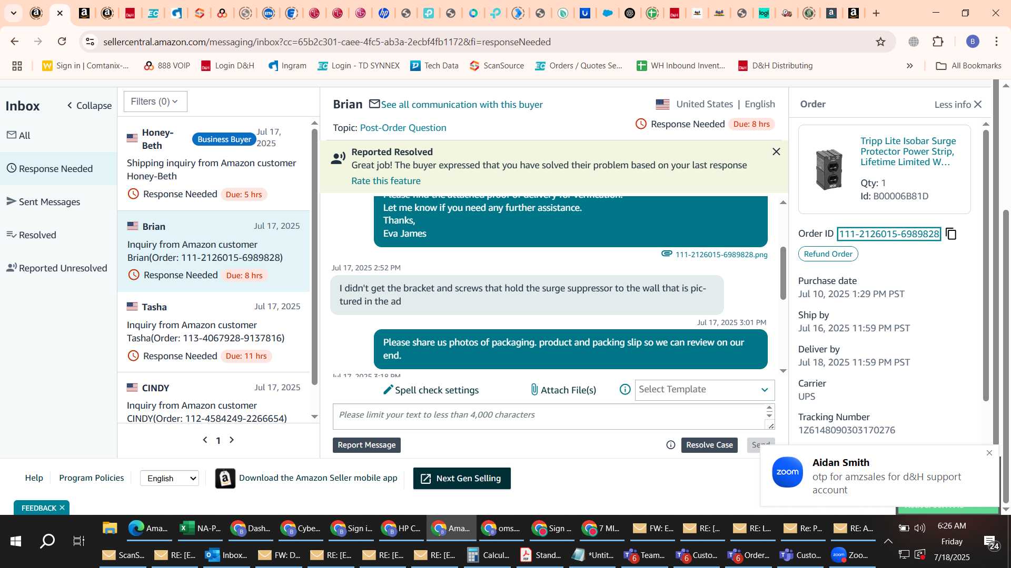Open See all communication with this buyer
This screenshot has width=1011, height=568.
click(x=462, y=105)
